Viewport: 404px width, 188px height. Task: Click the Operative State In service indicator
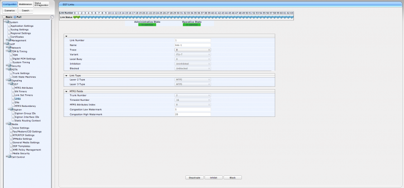192,25
